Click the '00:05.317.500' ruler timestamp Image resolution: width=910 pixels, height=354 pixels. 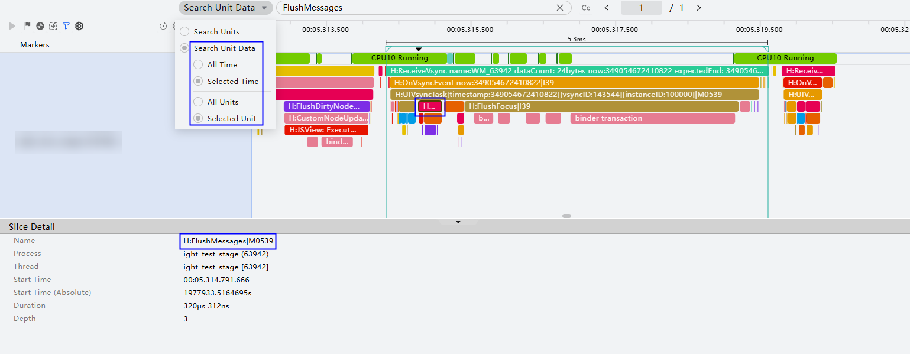[614, 30]
